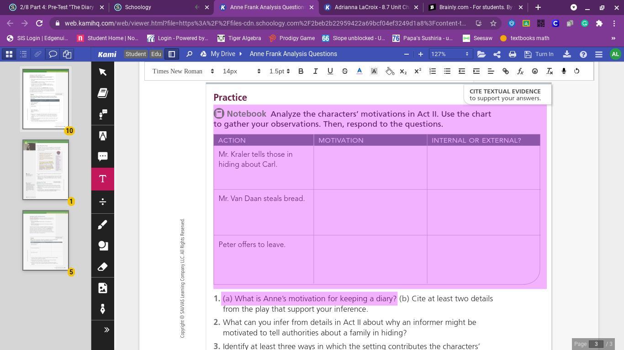Screen dimensions: 624x350
Task: Show the thumbnails panel view
Action: (9, 54)
